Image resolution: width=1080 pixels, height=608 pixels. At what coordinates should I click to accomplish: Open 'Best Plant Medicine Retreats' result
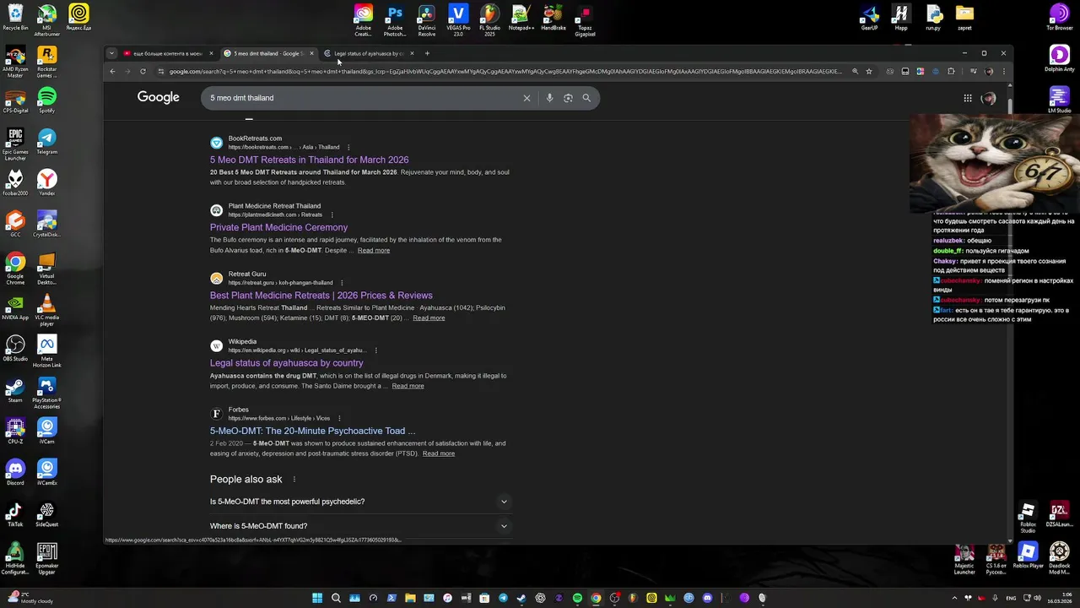pos(321,296)
